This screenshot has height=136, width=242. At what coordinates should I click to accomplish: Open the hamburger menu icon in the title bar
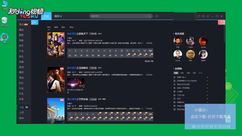point(208,16)
